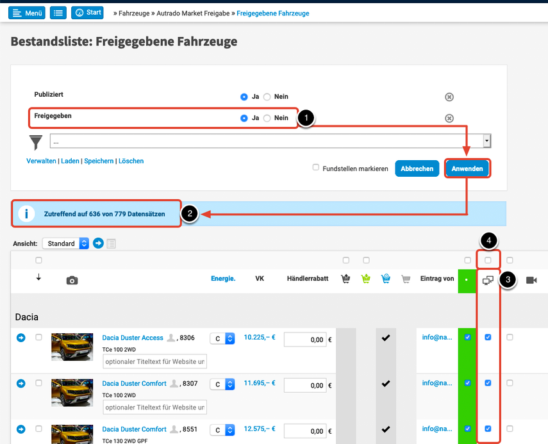This screenshot has width=548, height=444.
Task: Click Händlerrabatt field for Dacia Duster Access
Action: [x=304, y=340]
